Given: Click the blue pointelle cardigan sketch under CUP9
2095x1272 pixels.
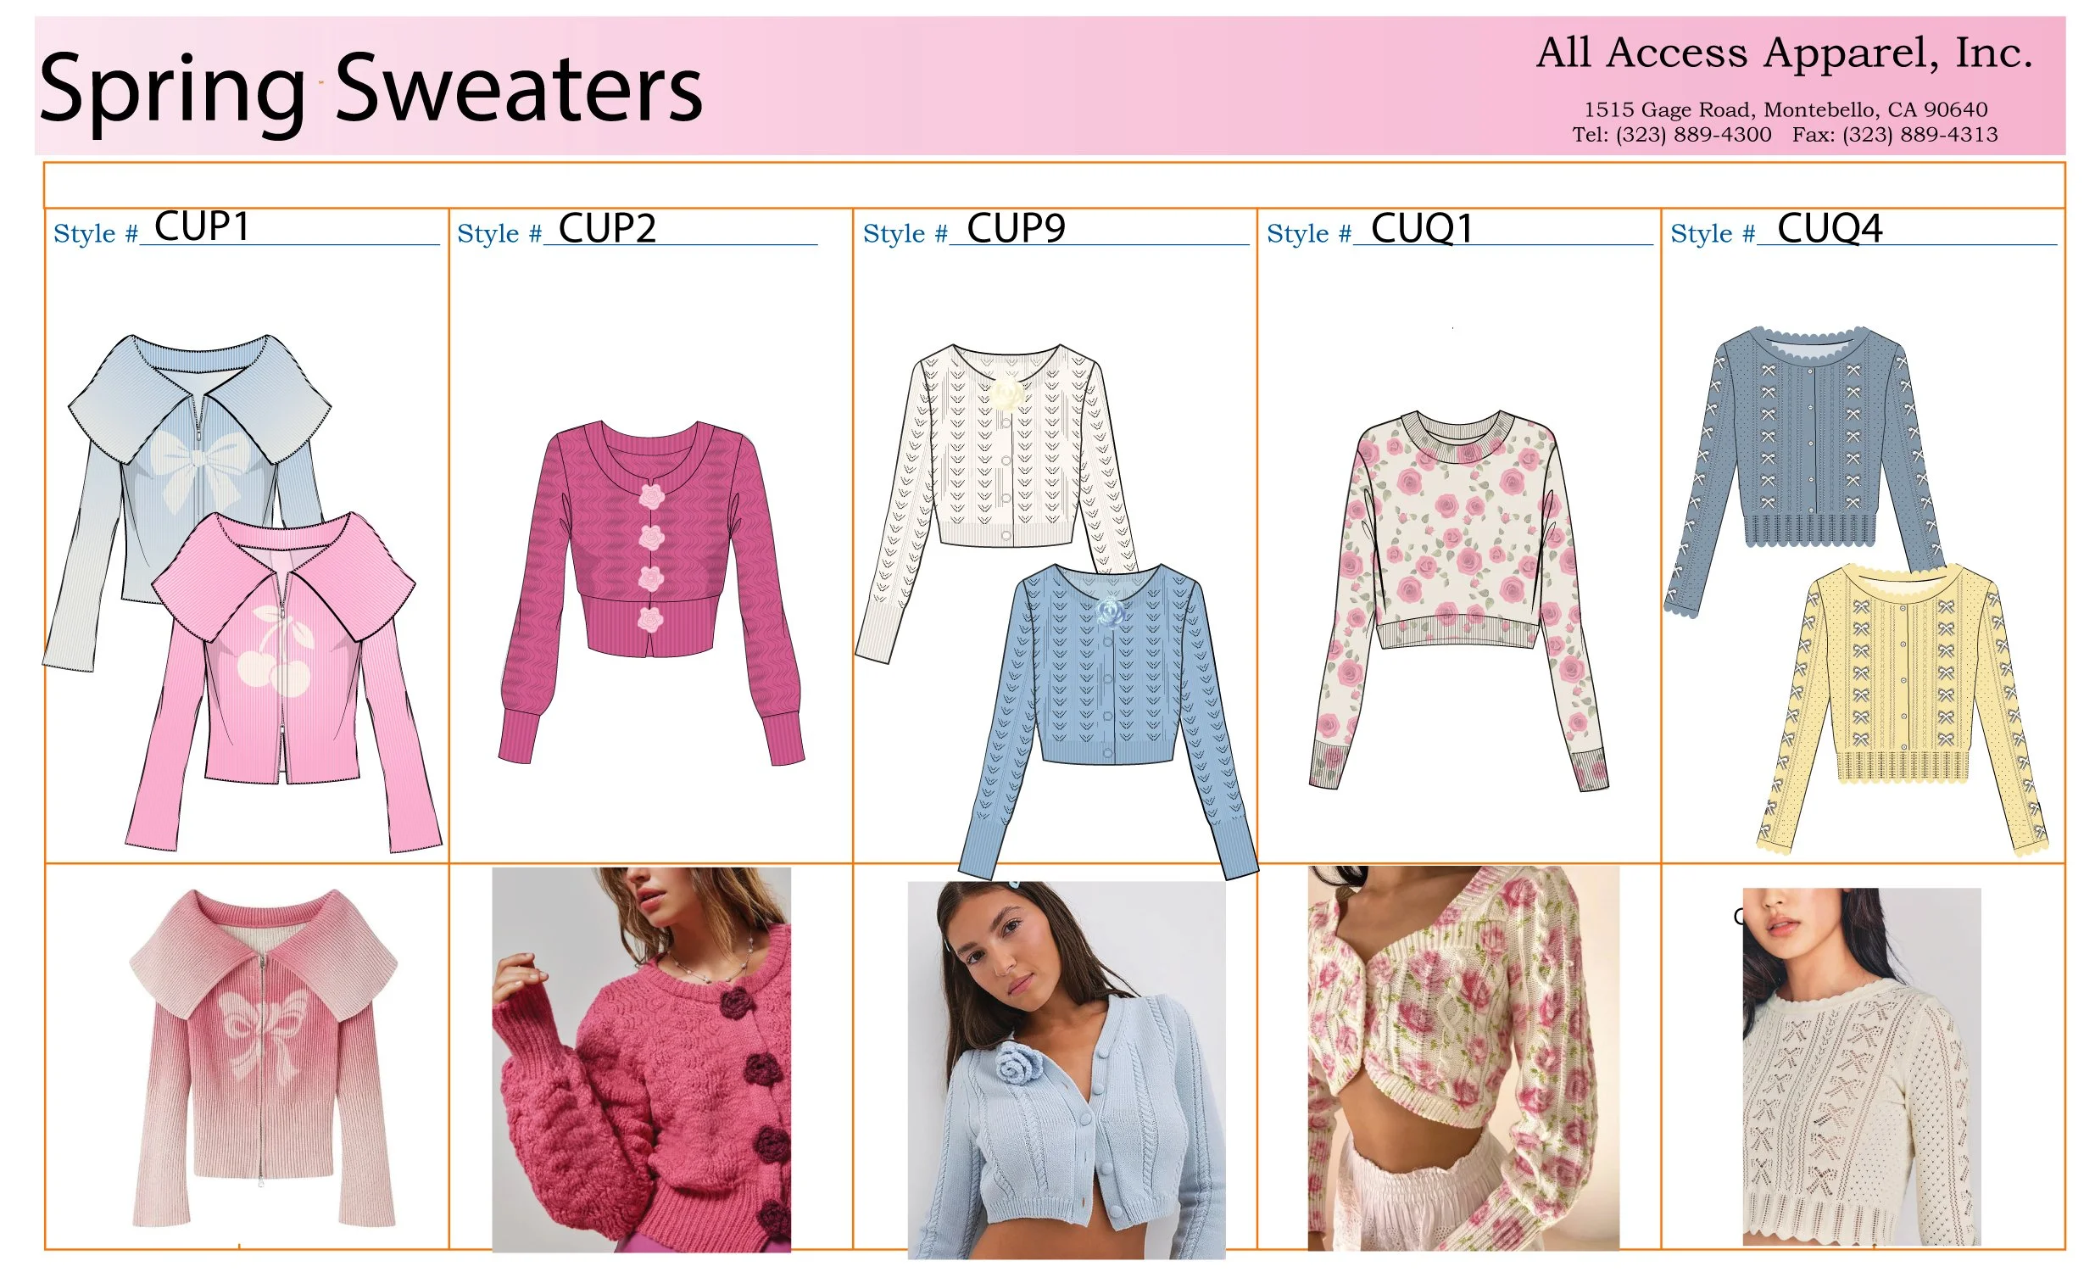Looking at the screenshot, I should 1108,718.
